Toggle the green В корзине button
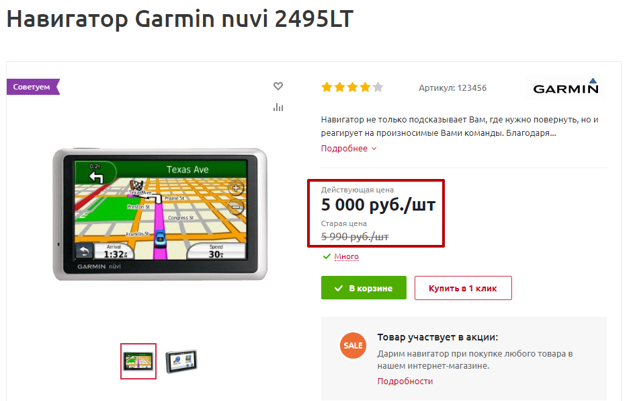Image resolution: width=631 pixels, height=401 pixels. 364,288
